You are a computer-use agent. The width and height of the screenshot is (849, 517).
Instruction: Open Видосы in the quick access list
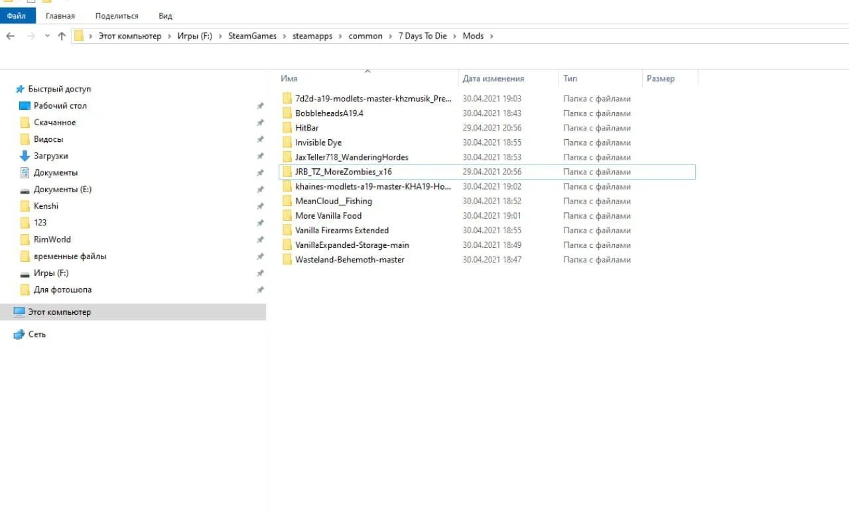click(48, 139)
